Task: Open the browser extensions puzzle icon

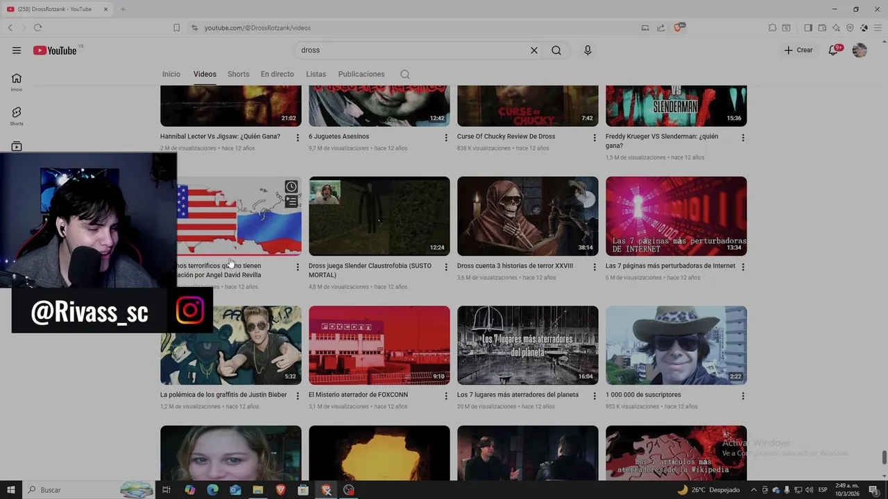Action: pyautogui.click(x=772, y=28)
